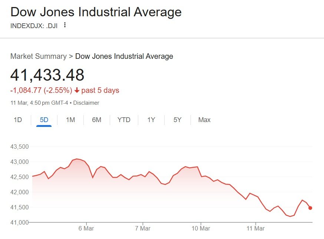Click the 10 Mar date label on the axis

(201, 229)
